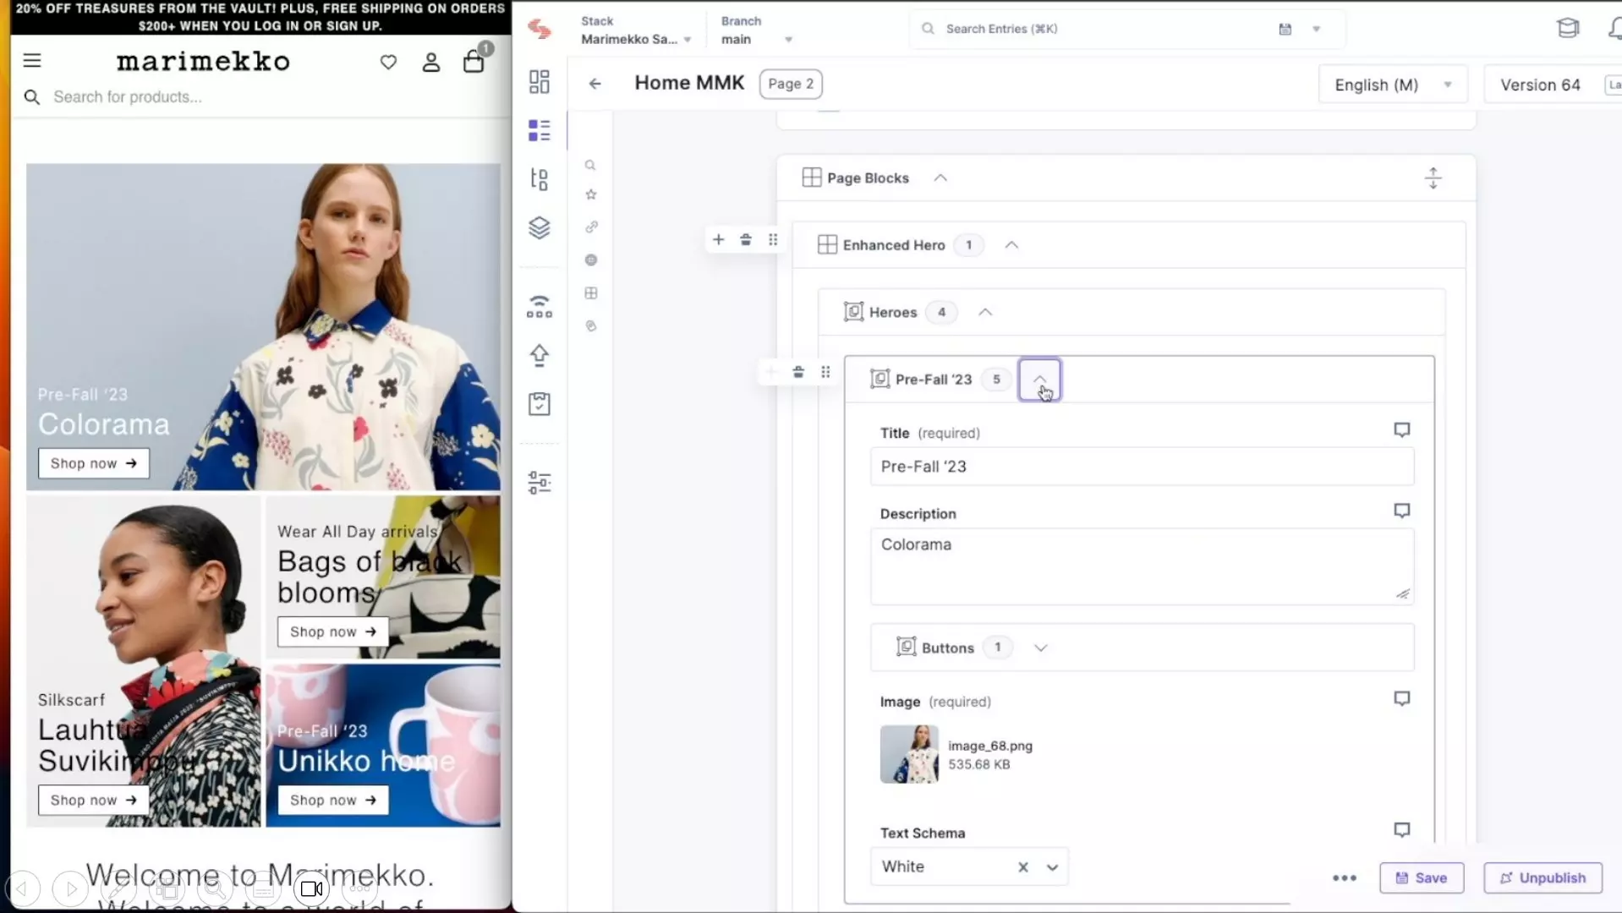Click the Page Blocks expand-collapse all icon

1433,178
